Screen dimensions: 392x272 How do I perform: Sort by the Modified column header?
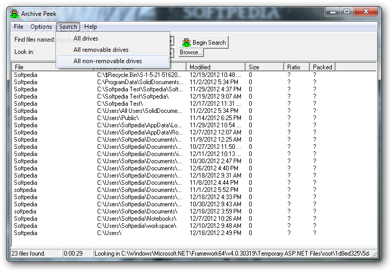(x=215, y=67)
